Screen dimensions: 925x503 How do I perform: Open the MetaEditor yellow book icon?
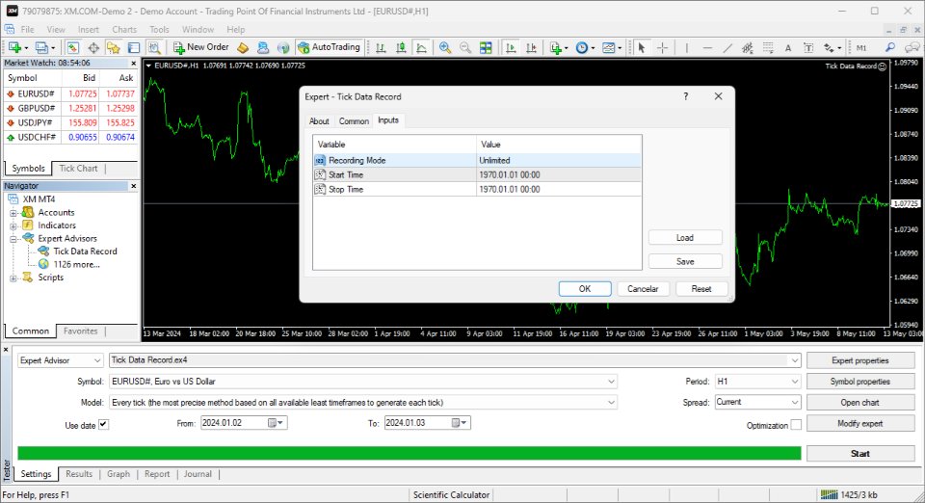pos(243,48)
